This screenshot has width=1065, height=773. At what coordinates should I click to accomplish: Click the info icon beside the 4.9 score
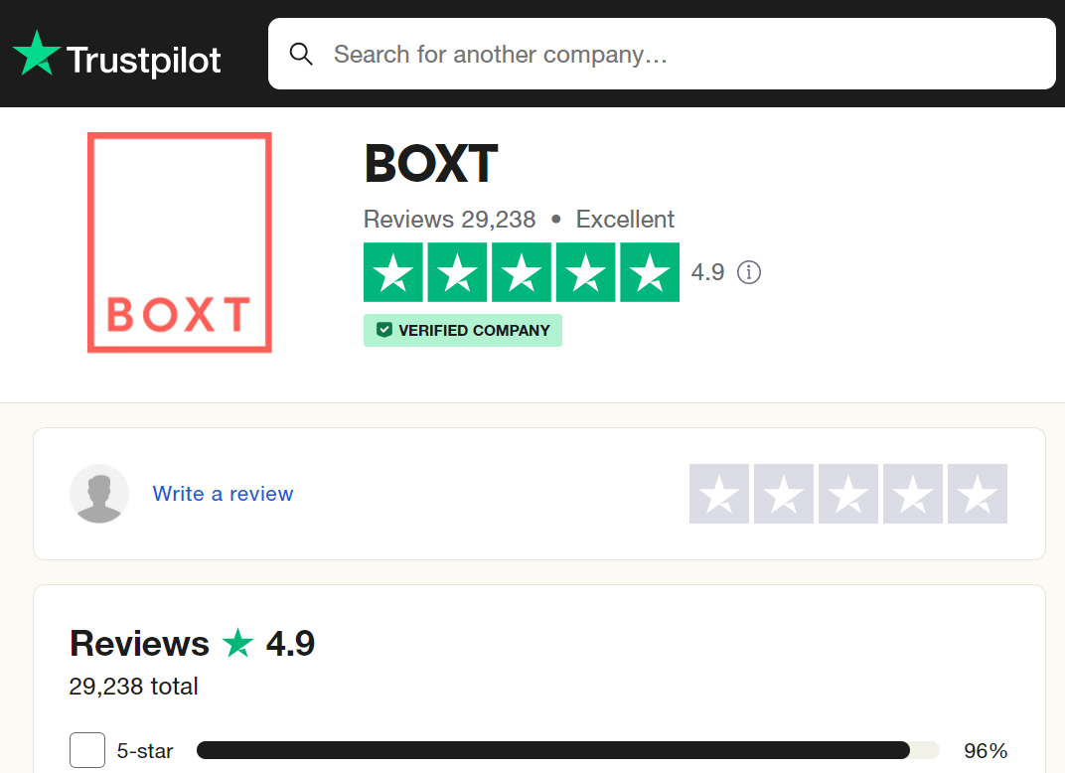(749, 272)
